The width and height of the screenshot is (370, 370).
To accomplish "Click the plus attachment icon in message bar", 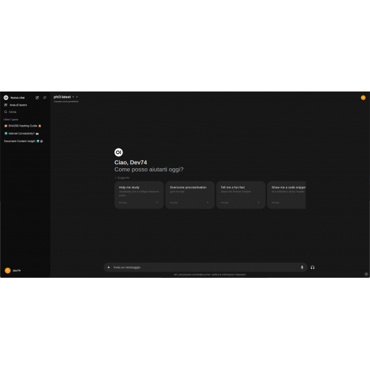I will point(108,267).
